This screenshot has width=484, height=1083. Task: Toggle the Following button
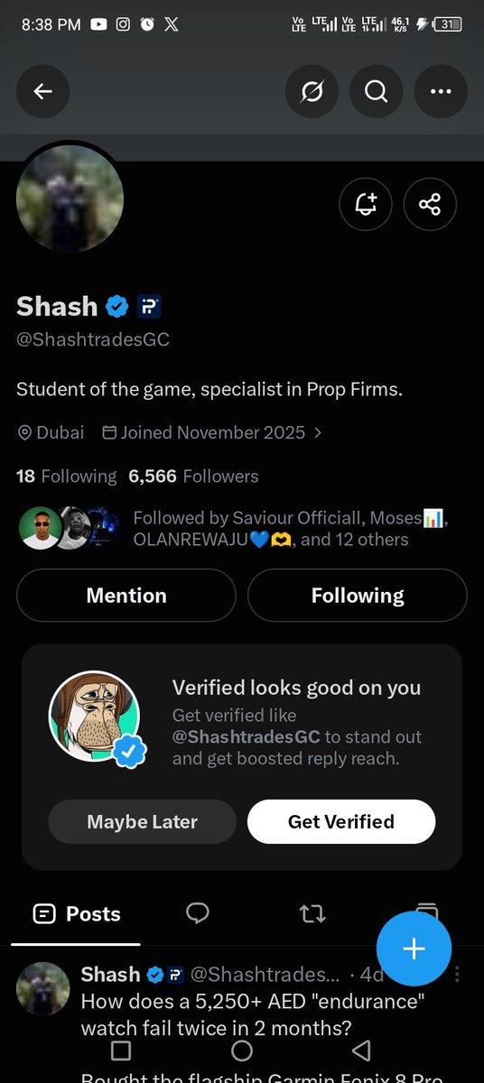tap(358, 596)
